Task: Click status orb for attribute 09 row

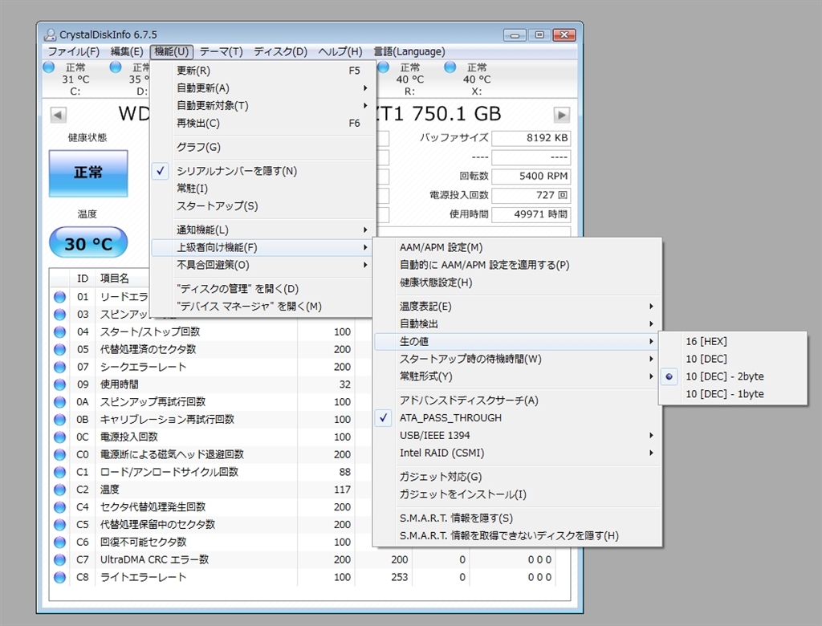Action: 59,384
